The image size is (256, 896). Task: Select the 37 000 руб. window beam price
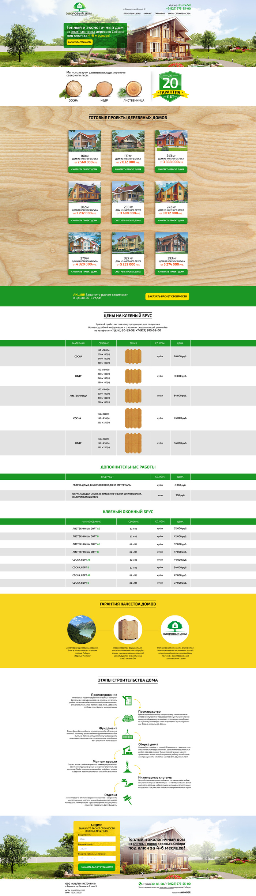[180, 583]
